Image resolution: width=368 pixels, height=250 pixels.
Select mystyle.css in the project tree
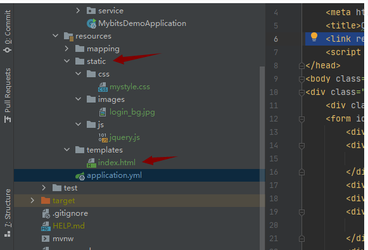[x=130, y=87]
